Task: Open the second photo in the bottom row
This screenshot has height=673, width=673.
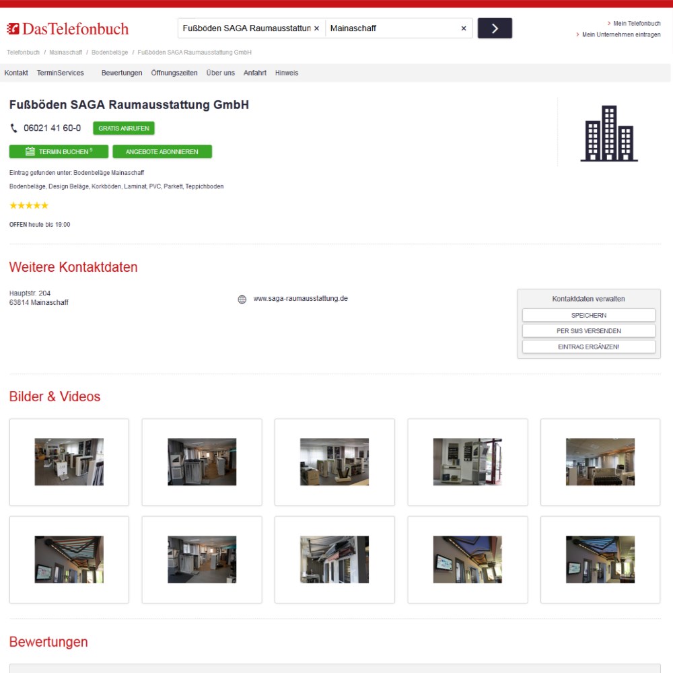Action: coord(202,560)
